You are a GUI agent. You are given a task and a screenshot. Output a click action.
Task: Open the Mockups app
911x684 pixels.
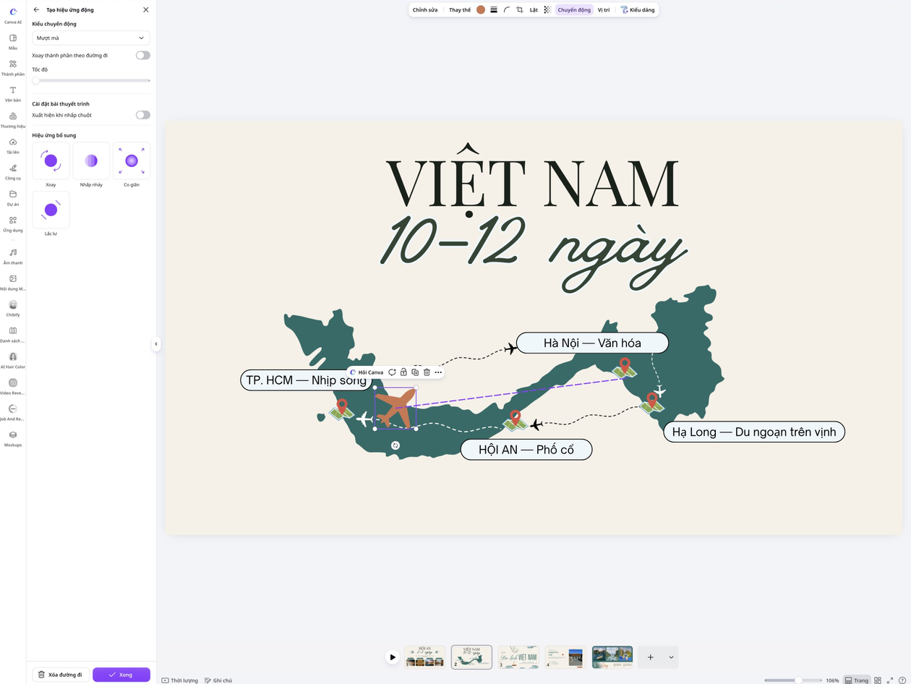coord(13,438)
